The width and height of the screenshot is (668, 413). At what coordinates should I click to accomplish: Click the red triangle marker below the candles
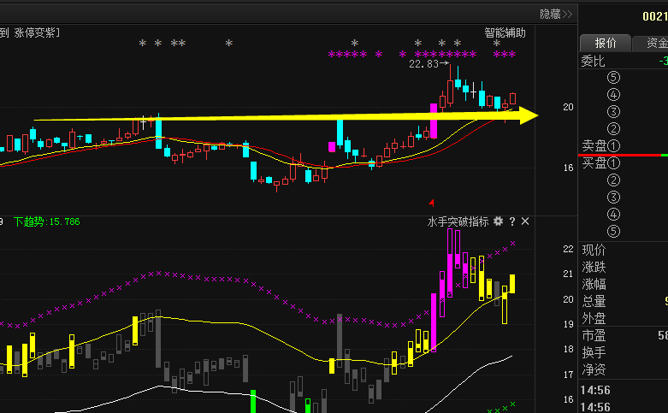click(x=431, y=203)
